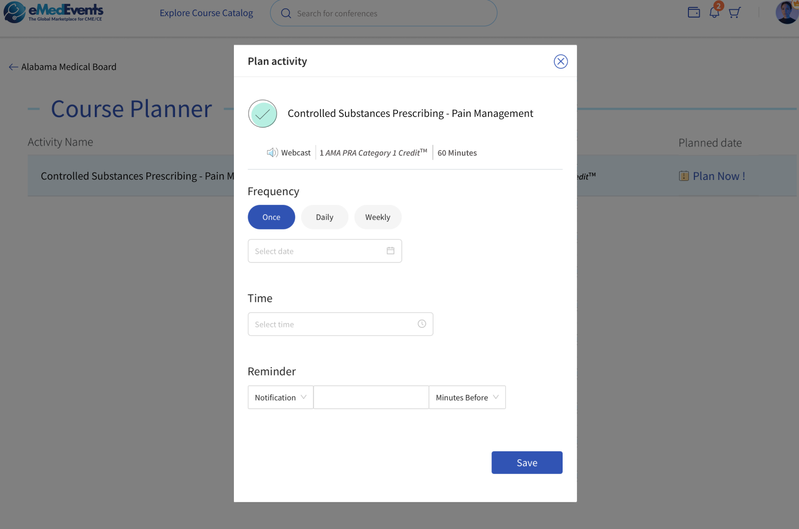Select the Weekly frequency option
The width and height of the screenshot is (799, 529).
tap(378, 217)
